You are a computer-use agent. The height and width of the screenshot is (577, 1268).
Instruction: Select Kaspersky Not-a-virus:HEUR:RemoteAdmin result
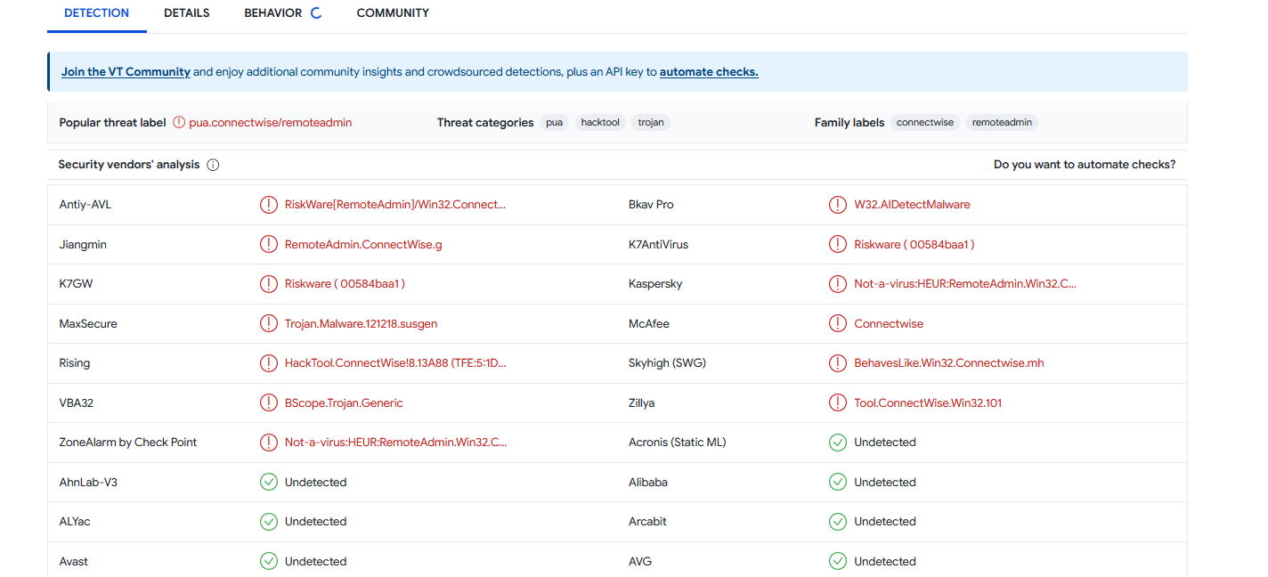pyautogui.click(x=965, y=284)
